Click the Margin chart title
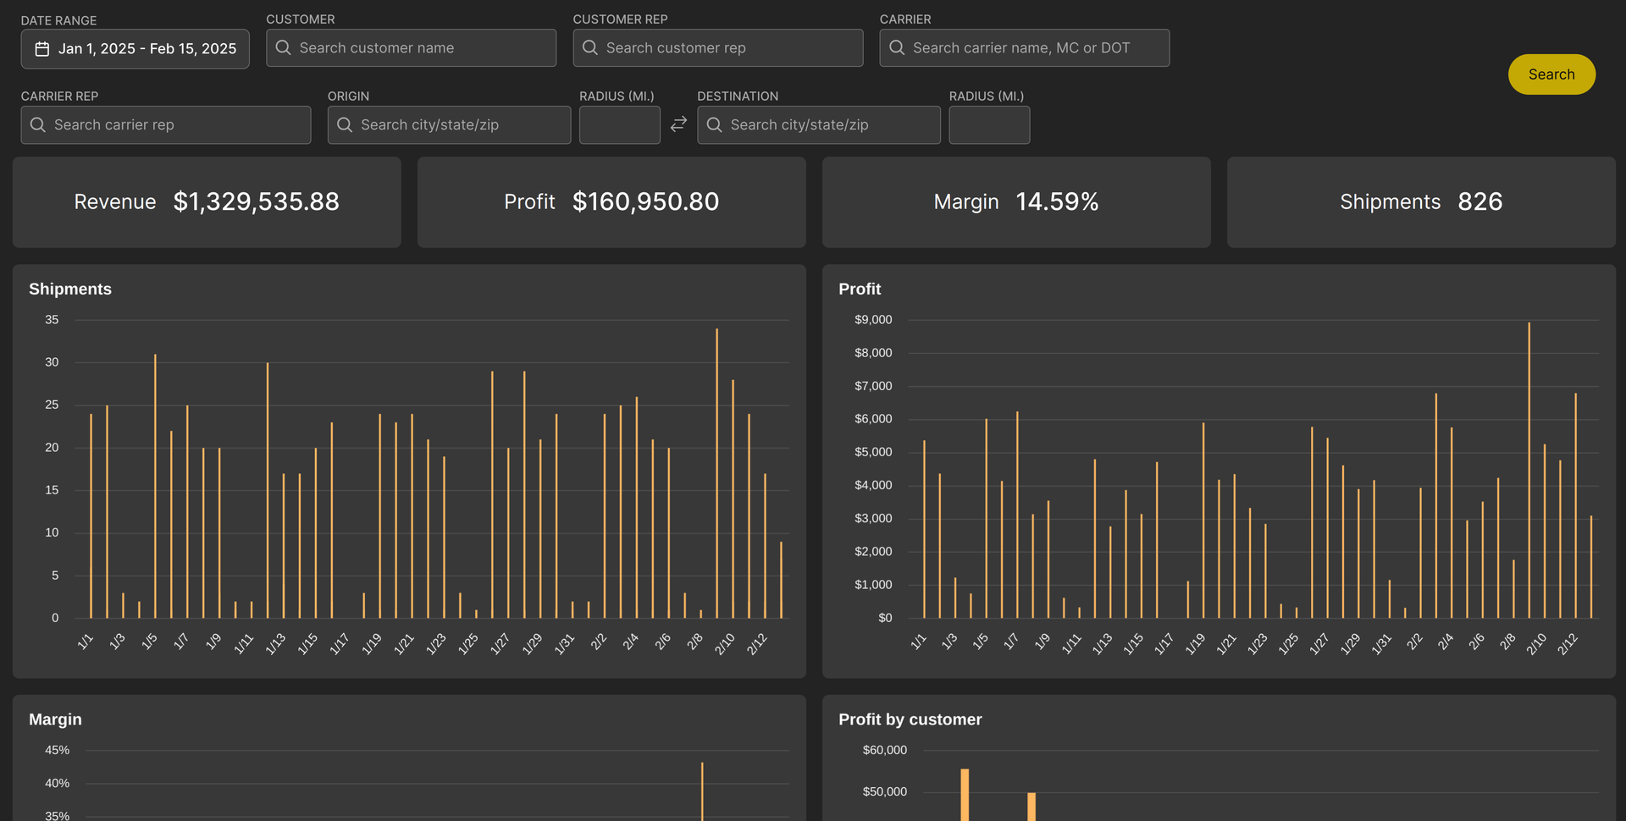1626x821 pixels. click(x=55, y=719)
